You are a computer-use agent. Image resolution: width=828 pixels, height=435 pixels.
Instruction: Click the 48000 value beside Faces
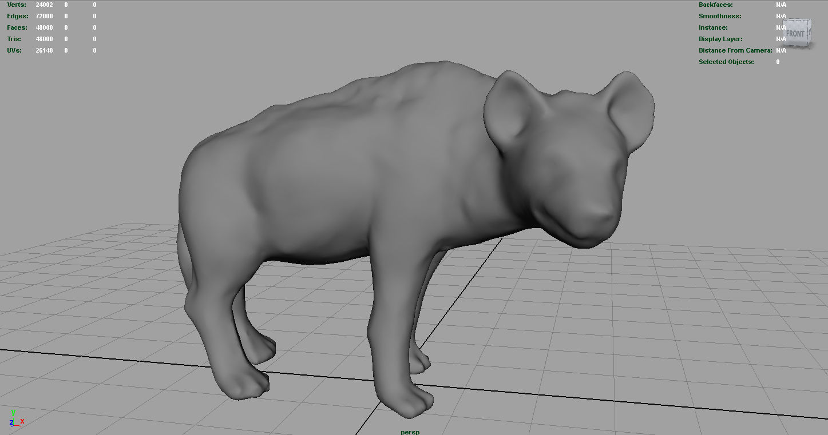click(x=44, y=27)
